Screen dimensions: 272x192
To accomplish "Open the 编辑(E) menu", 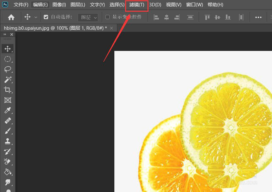I will pyautogui.click(x=40, y=5).
